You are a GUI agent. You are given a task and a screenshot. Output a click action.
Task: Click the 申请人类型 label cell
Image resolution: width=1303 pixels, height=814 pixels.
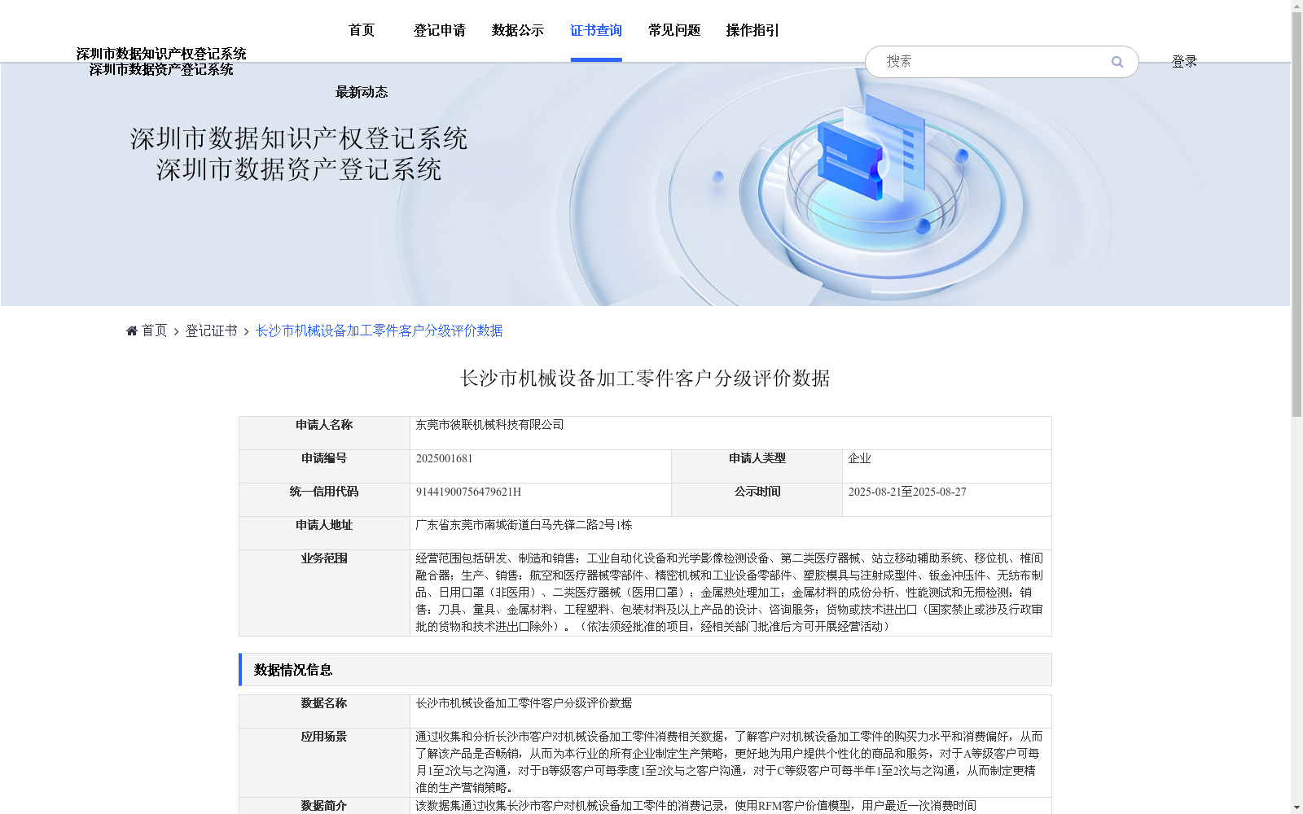[x=757, y=466]
